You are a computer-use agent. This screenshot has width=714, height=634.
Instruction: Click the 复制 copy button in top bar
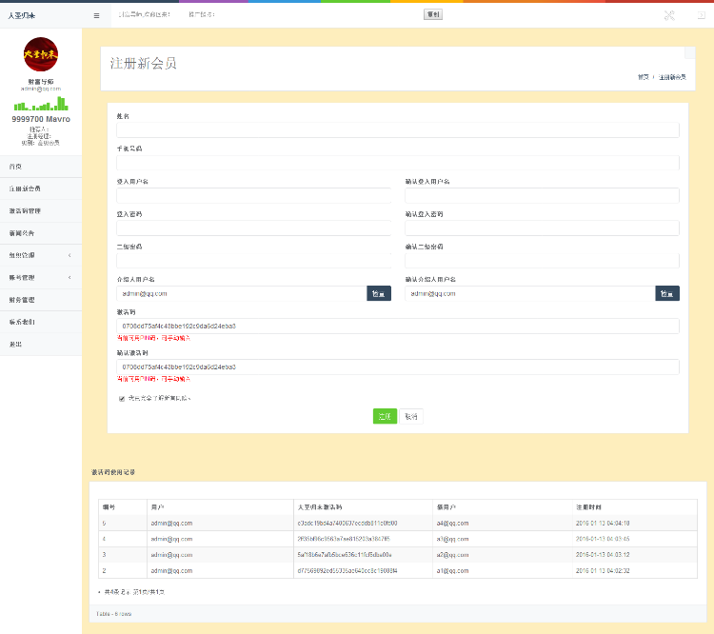pos(433,15)
